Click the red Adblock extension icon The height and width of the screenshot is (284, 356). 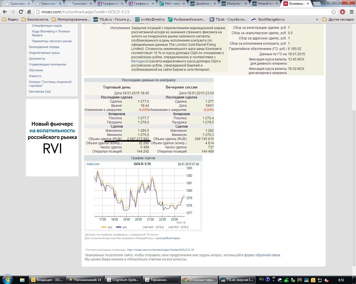(343, 12)
